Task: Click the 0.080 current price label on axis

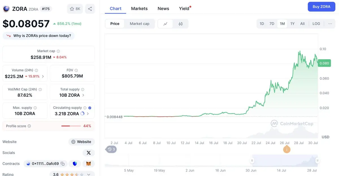Action: [324, 63]
